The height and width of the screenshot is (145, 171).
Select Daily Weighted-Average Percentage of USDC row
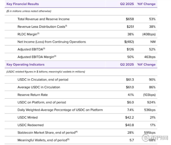(x=60, y=110)
